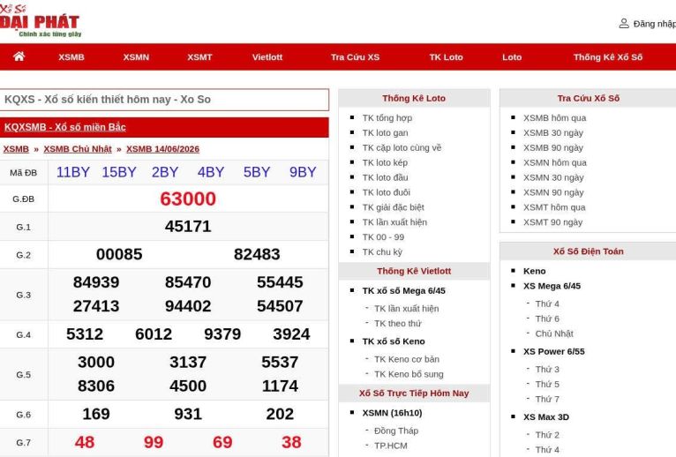Open the XSMN menu
The height and width of the screenshot is (457, 676).
(x=136, y=57)
